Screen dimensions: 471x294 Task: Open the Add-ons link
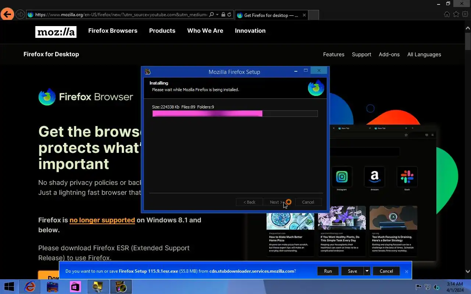point(389,54)
